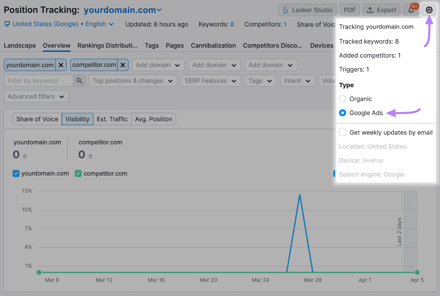Click the search magnifier in keyword filter

click(x=79, y=81)
